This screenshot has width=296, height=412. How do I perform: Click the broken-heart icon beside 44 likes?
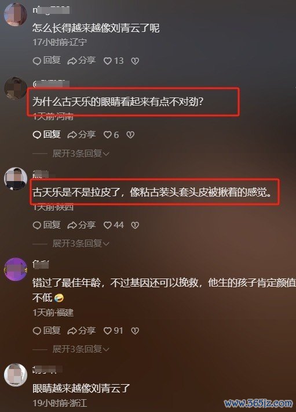point(135,225)
